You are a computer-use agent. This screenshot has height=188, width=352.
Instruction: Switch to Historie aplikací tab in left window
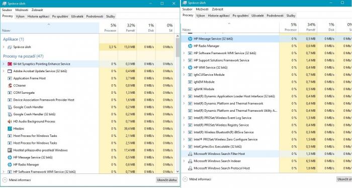tap(38, 17)
